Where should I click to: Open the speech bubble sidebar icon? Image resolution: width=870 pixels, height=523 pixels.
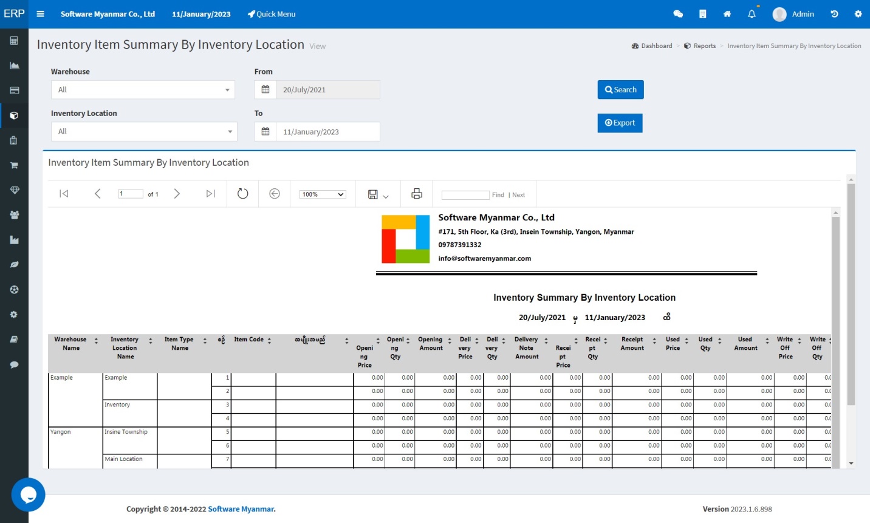coord(14,364)
